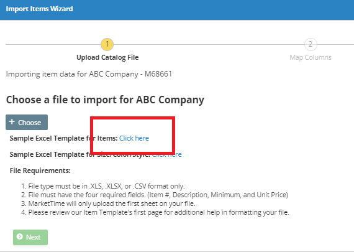The image size is (354, 252).
Task: Click the plus icon on Choose button
Action: click(12, 122)
